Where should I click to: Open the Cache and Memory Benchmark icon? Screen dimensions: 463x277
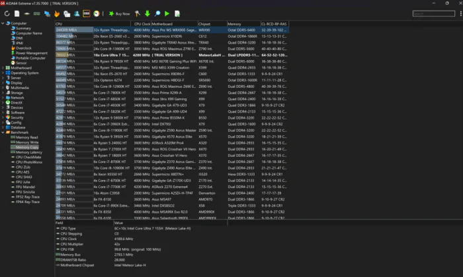tap(36, 14)
